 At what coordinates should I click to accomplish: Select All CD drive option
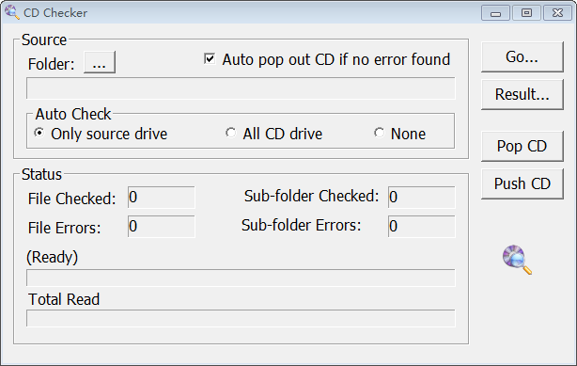pos(231,133)
